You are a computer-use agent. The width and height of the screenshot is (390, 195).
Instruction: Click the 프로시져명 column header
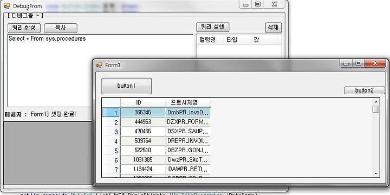[x=188, y=102]
